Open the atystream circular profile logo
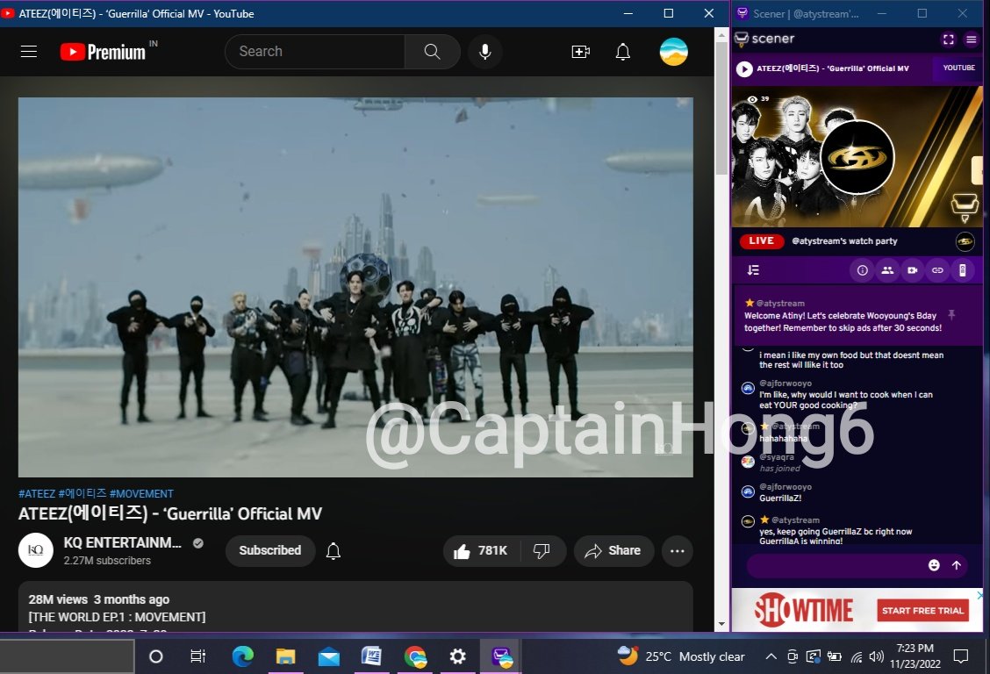 pyautogui.click(x=857, y=158)
